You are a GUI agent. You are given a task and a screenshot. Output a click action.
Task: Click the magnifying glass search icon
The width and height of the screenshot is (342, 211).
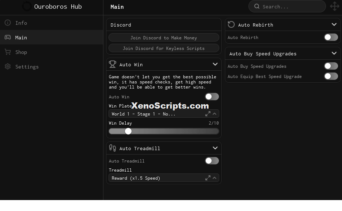pos(257,6)
